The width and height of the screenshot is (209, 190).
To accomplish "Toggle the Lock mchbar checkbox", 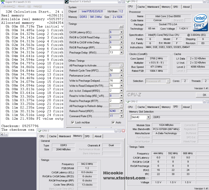I will point(73,122).
